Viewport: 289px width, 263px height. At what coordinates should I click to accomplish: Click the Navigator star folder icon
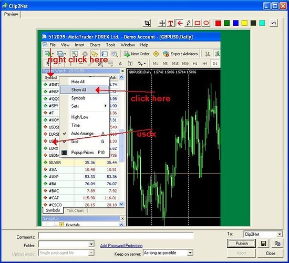[x=95, y=54]
